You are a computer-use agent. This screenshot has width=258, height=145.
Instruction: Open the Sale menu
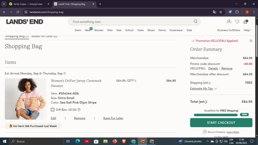(189, 30)
